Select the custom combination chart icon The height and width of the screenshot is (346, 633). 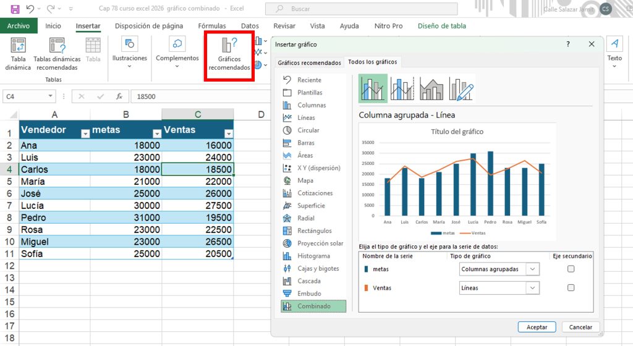(461, 89)
